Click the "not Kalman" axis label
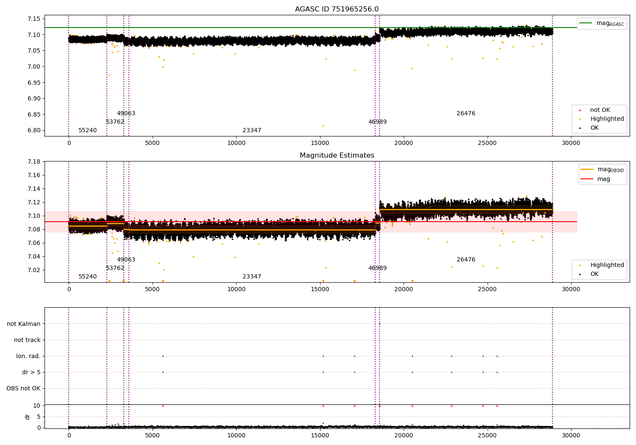Screen dimensions: 636x445 24,324
